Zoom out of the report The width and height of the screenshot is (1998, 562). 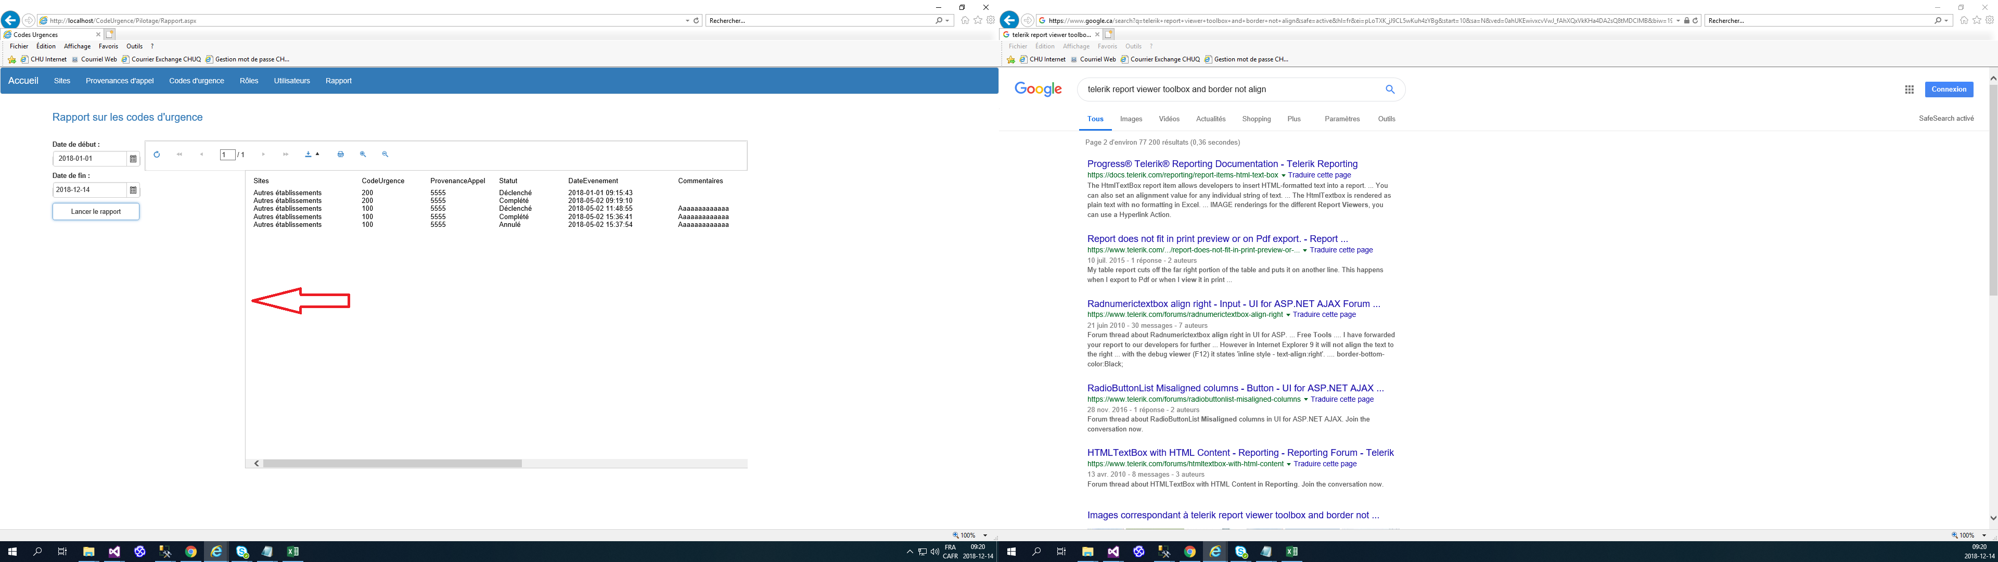click(386, 155)
